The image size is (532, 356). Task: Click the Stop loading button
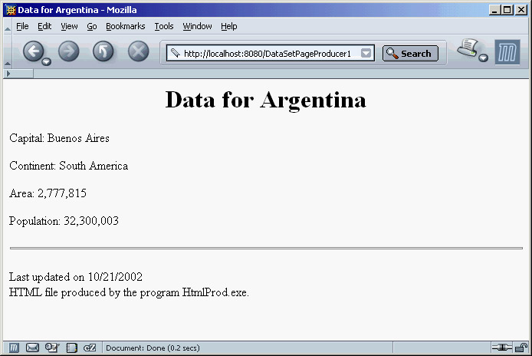pos(138,52)
